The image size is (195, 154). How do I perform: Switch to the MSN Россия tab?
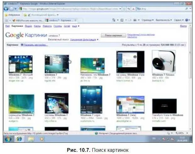click(x=28, y=20)
